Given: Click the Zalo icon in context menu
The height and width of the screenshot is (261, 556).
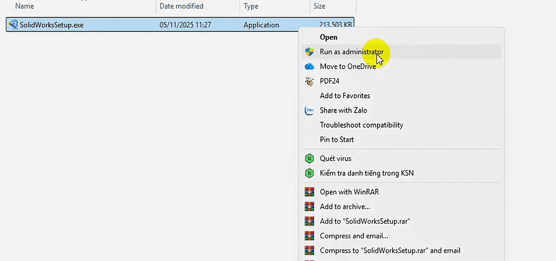Looking at the screenshot, I should pos(309,110).
